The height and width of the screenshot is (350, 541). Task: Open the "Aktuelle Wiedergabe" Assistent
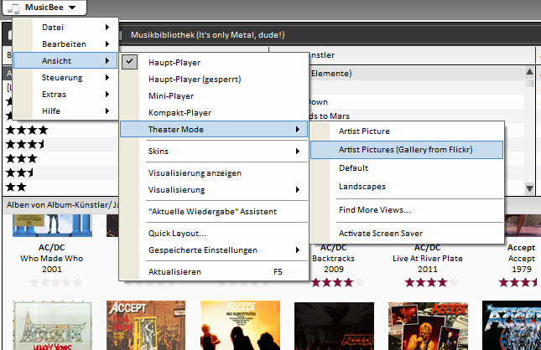[x=214, y=212]
